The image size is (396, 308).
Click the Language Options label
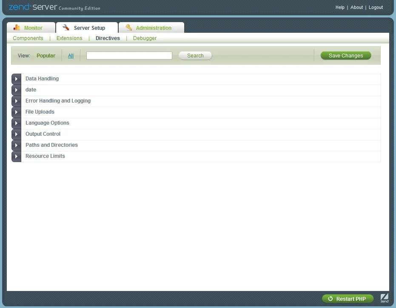[47, 123]
